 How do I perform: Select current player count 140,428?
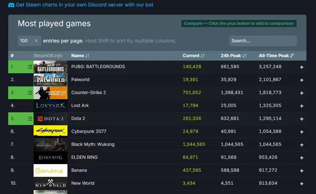pyautogui.click(x=192, y=66)
